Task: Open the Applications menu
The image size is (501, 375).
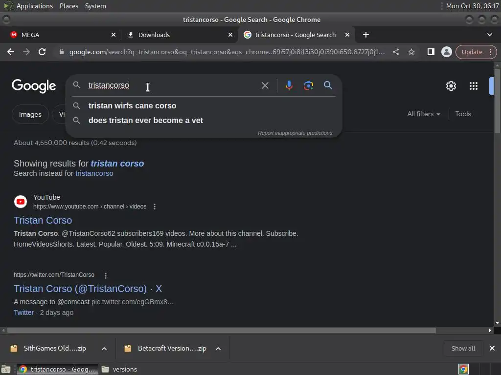Action: point(35,6)
